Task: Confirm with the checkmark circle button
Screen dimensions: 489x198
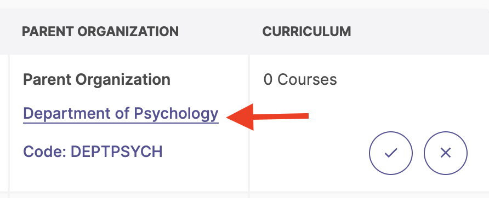Action: coord(391,153)
